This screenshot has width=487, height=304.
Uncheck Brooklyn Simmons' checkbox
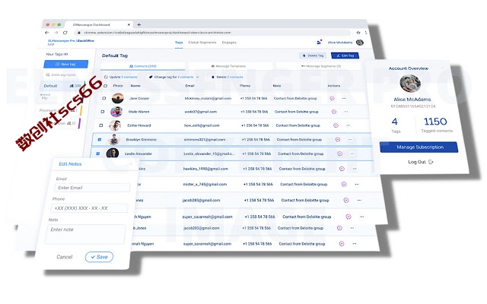point(100,140)
